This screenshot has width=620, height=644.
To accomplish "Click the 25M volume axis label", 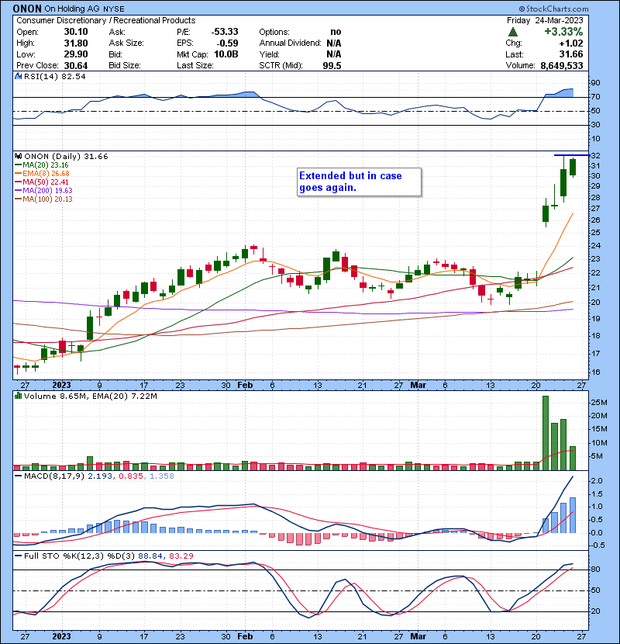I will point(598,403).
